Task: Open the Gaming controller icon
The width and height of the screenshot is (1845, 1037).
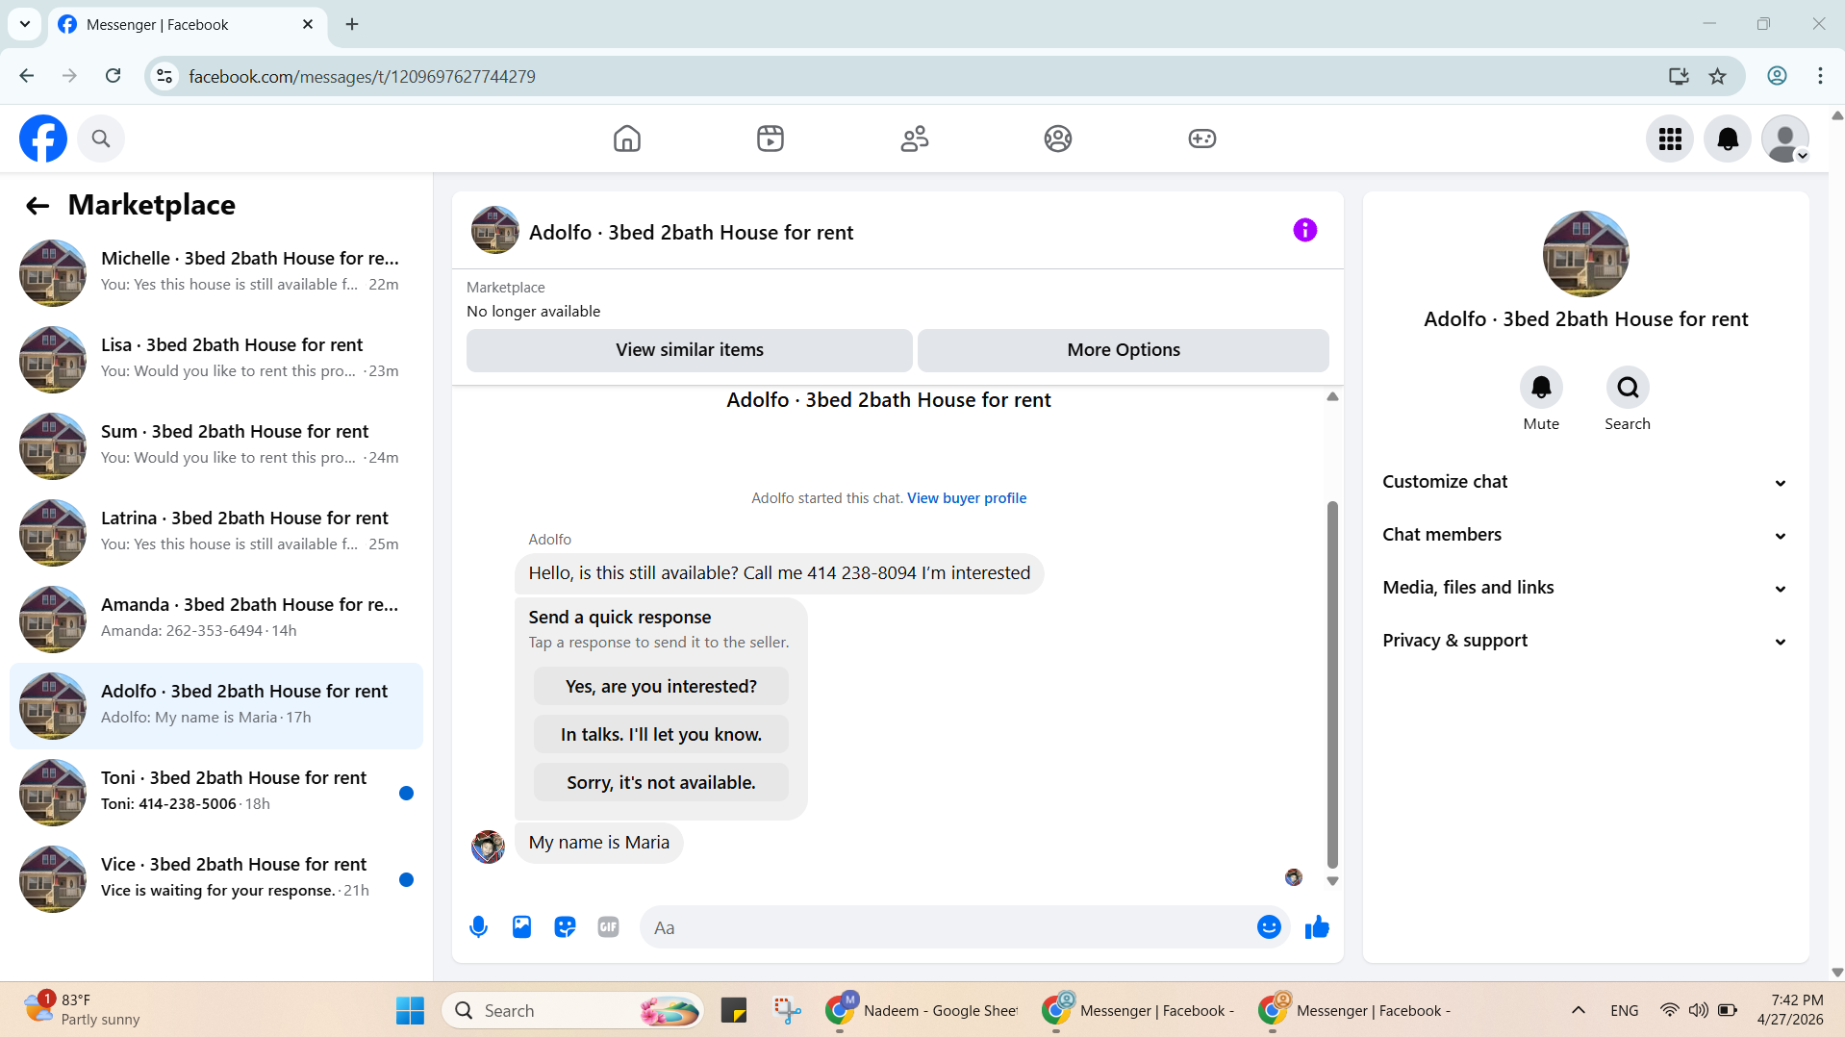Action: 1202,139
